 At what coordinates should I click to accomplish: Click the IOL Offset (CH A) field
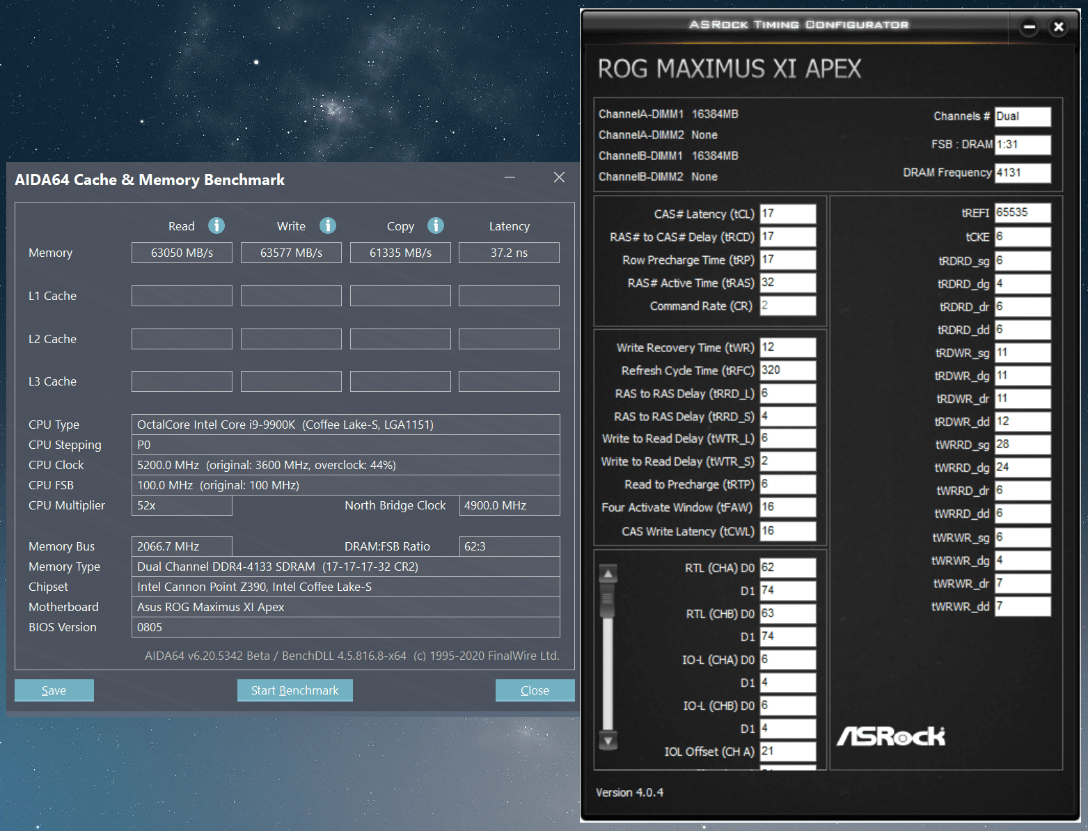pyautogui.click(x=788, y=752)
